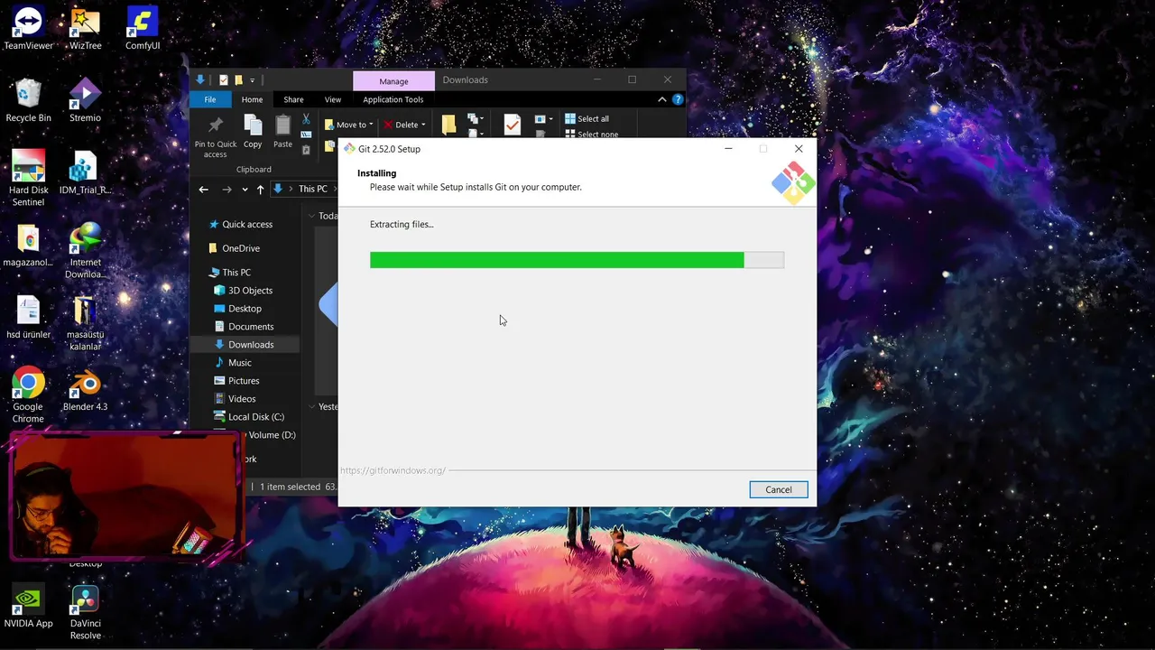Open Explorer Help question mark icon
Image resolution: width=1155 pixels, height=650 pixels.
tap(678, 99)
